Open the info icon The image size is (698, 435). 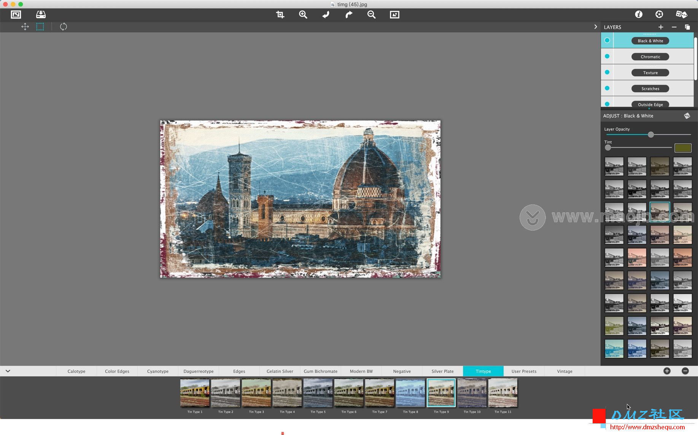[x=639, y=14]
